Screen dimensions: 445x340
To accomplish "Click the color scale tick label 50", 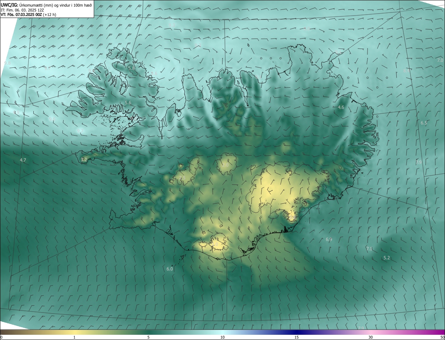I will [442, 338].
